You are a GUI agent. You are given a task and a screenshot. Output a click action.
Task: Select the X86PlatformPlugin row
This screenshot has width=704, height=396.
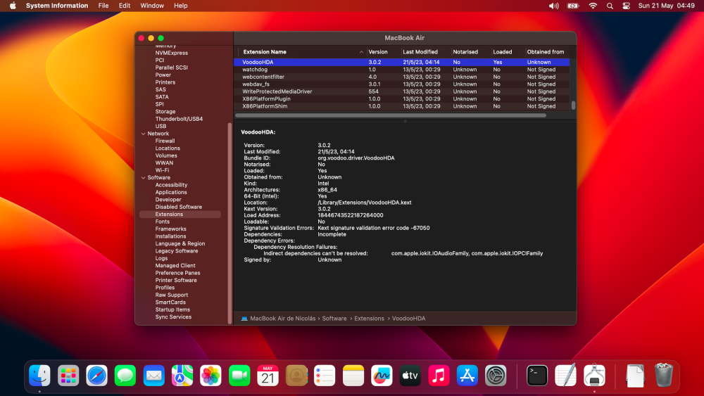click(401, 98)
